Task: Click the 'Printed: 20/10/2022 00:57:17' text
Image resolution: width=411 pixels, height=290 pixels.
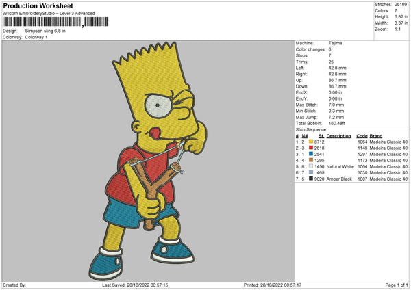Action: tap(273, 285)
